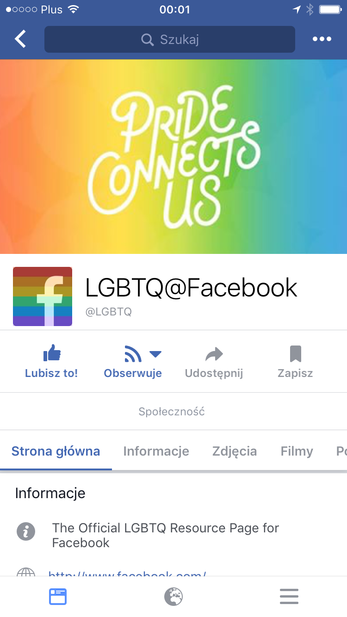
Task: Open the hamburger menu in bottom bar
Action: click(x=289, y=597)
